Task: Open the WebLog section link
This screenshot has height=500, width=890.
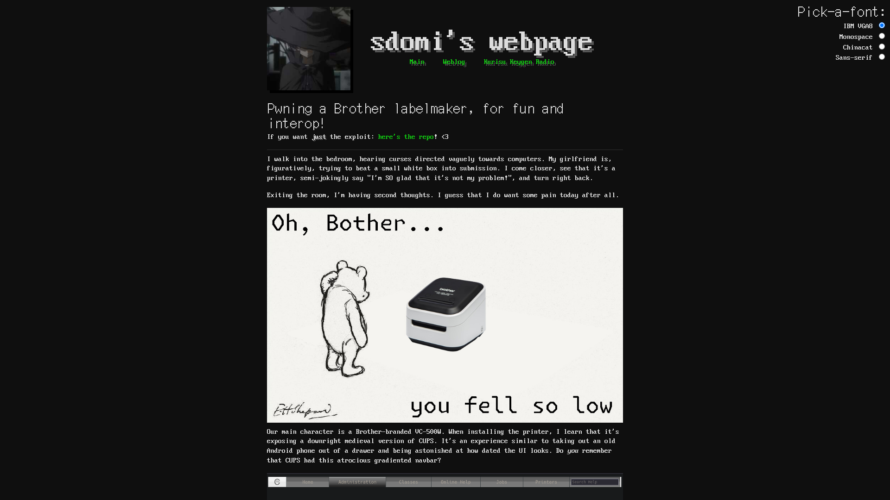Action: tap(453, 62)
